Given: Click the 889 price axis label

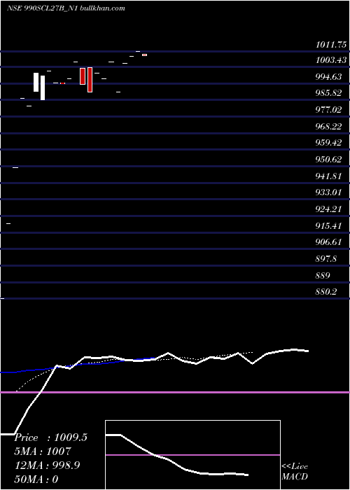Looking at the screenshot, I should 323,275.
